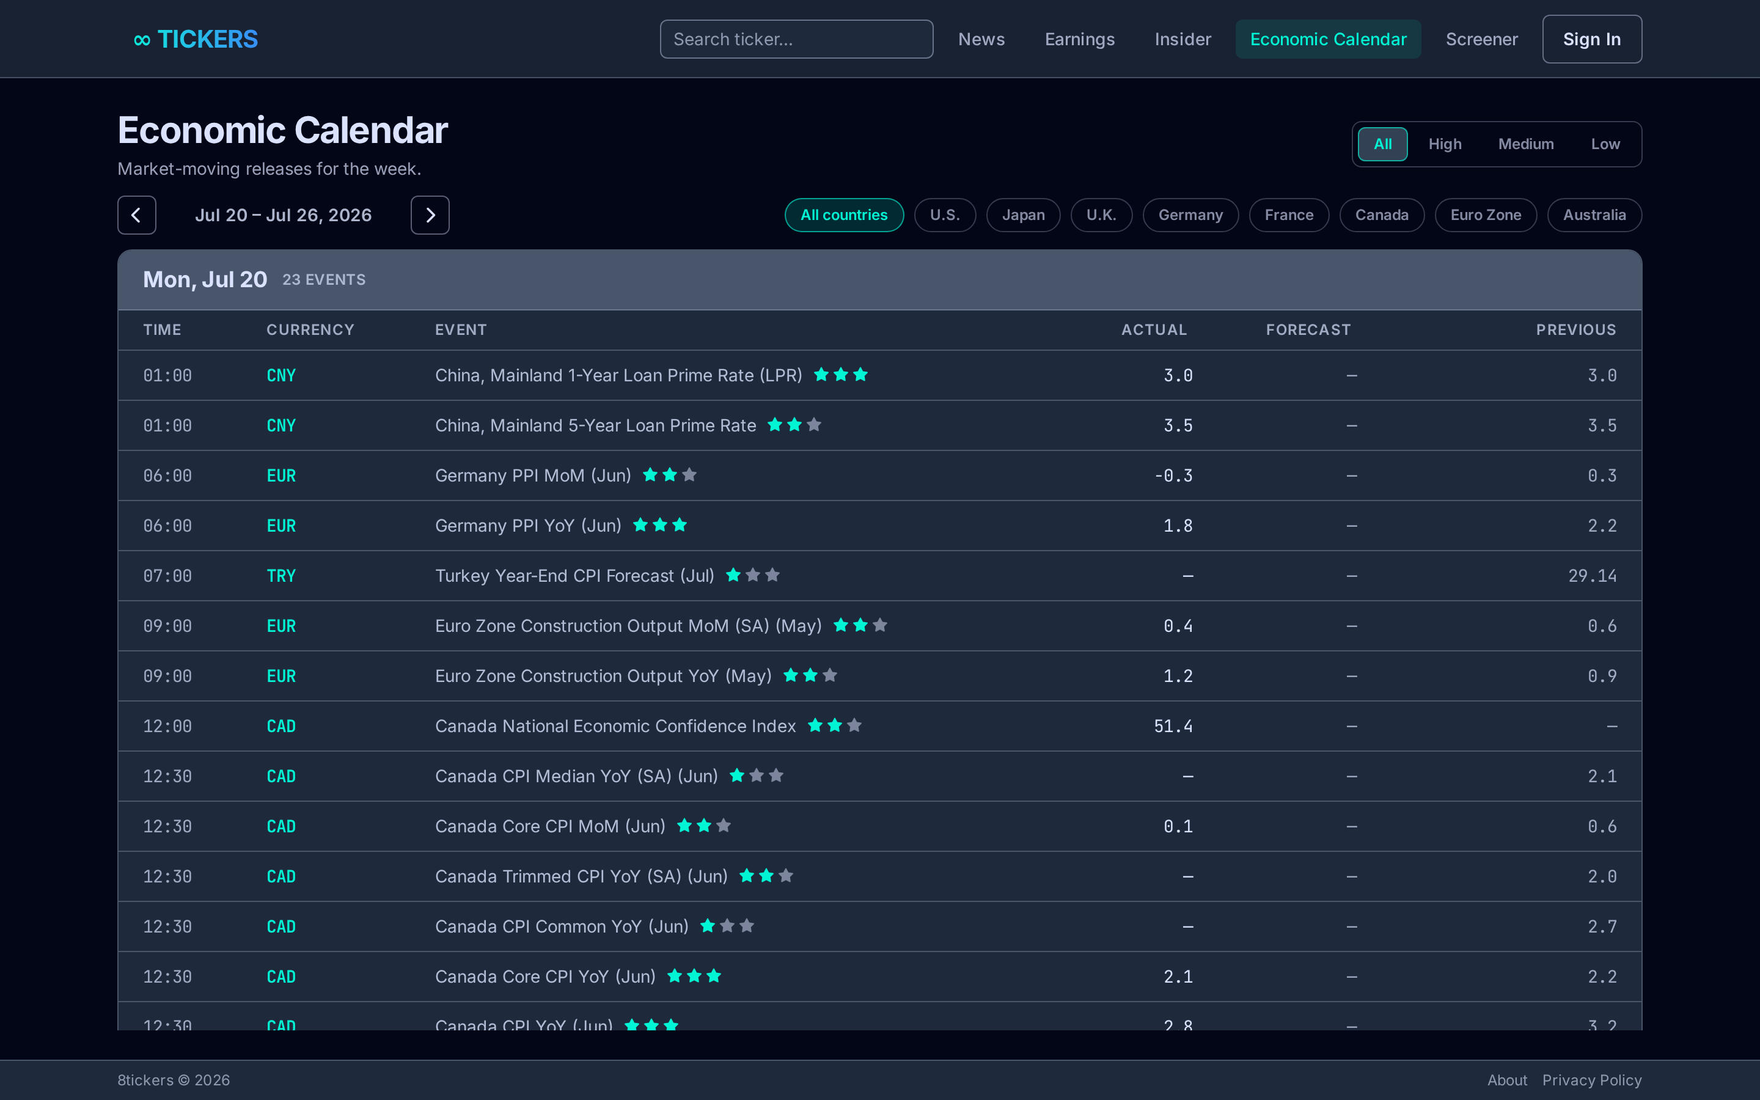
Task: Click importance stars for Germany PPI YoY
Action: (659, 526)
